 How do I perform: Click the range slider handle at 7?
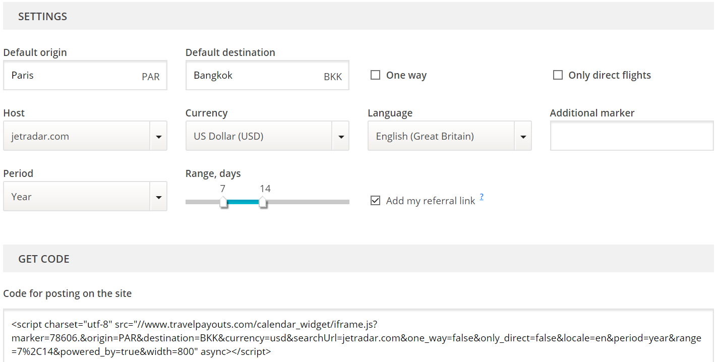[223, 202]
